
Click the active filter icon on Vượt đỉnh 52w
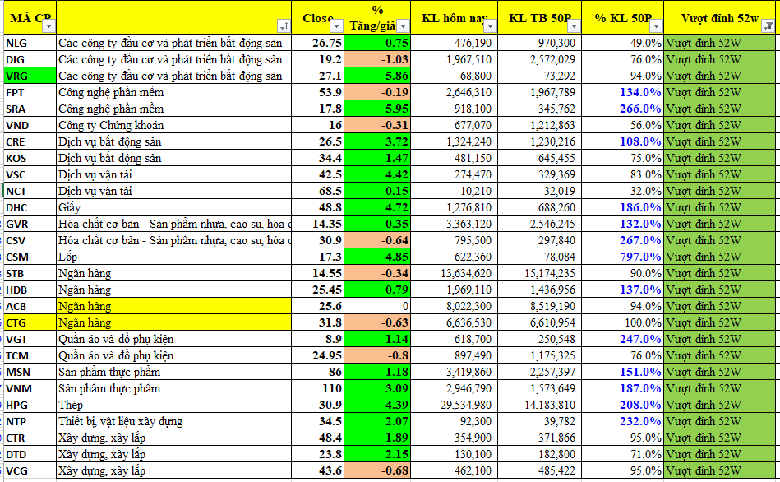(768, 26)
